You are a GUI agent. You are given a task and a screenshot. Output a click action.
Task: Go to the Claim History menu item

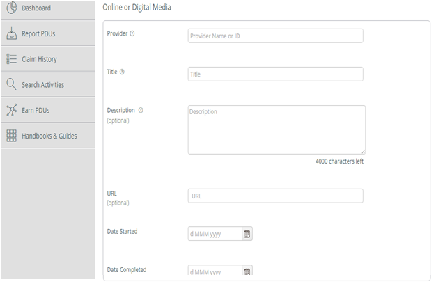click(x=48, y=59)
